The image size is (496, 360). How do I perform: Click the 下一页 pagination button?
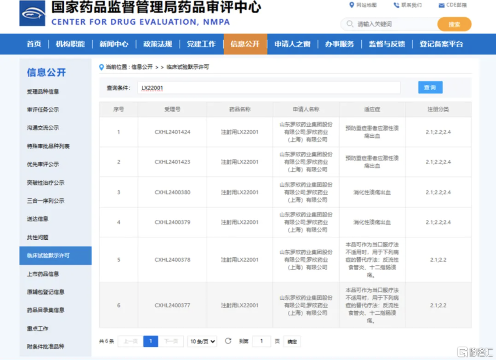click(171, 341)
